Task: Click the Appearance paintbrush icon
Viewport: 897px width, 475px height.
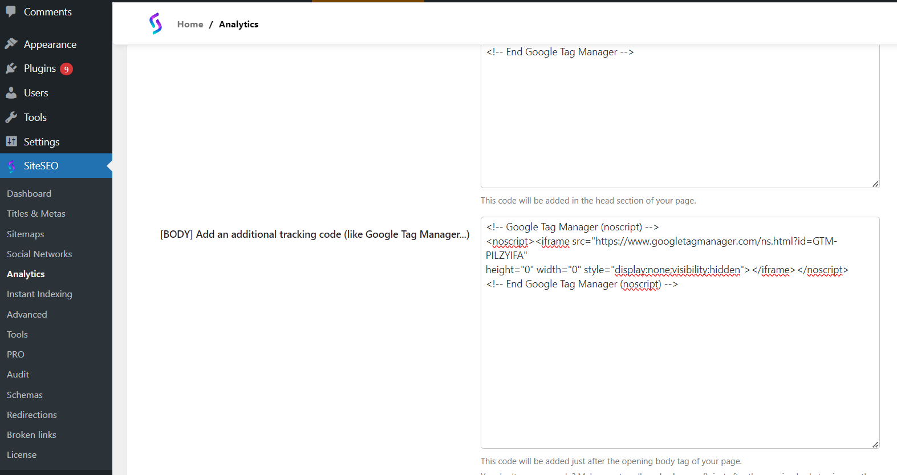Action: (x=11, y=44)
